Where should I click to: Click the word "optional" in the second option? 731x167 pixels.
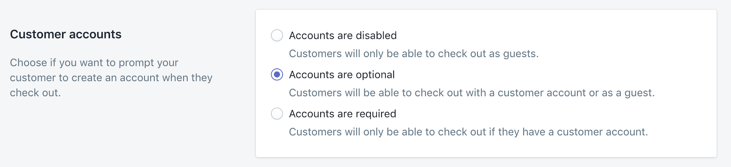pos(374,75)
